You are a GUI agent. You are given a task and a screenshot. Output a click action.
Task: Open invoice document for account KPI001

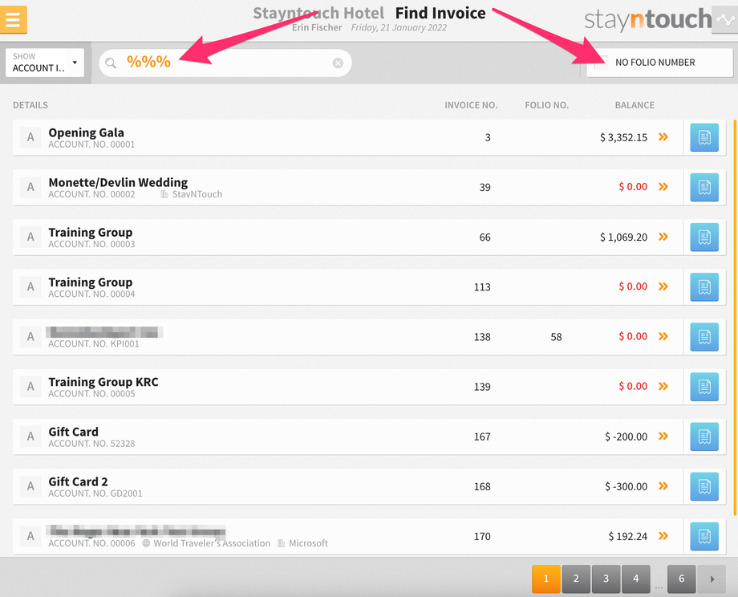(704, 337)
